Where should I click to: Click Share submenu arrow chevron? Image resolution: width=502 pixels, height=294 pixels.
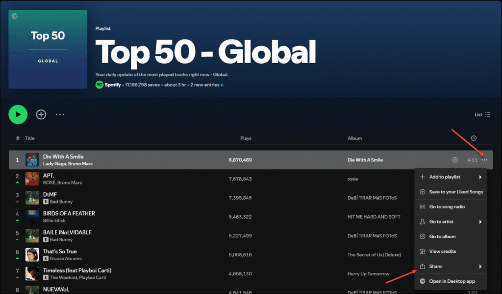pos(480,267)
